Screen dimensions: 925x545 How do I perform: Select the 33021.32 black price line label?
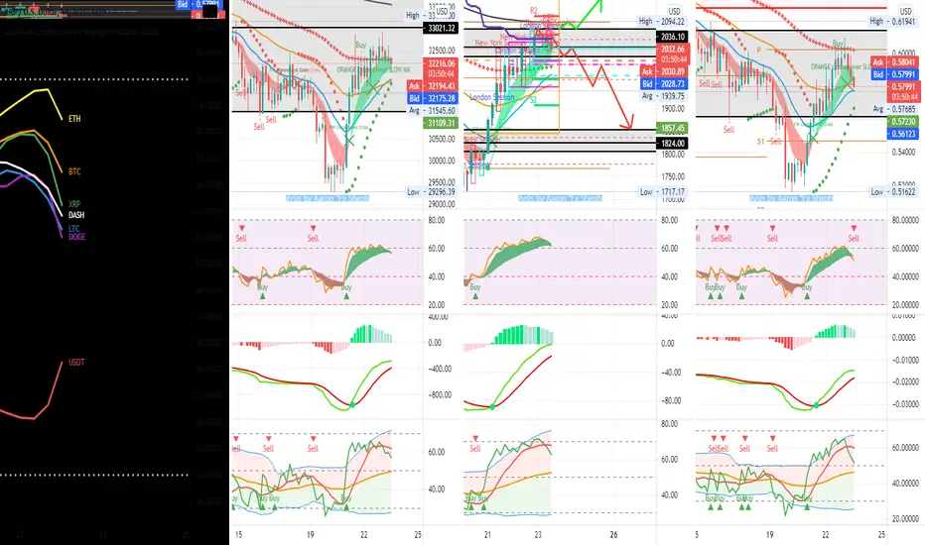(442, 29)
